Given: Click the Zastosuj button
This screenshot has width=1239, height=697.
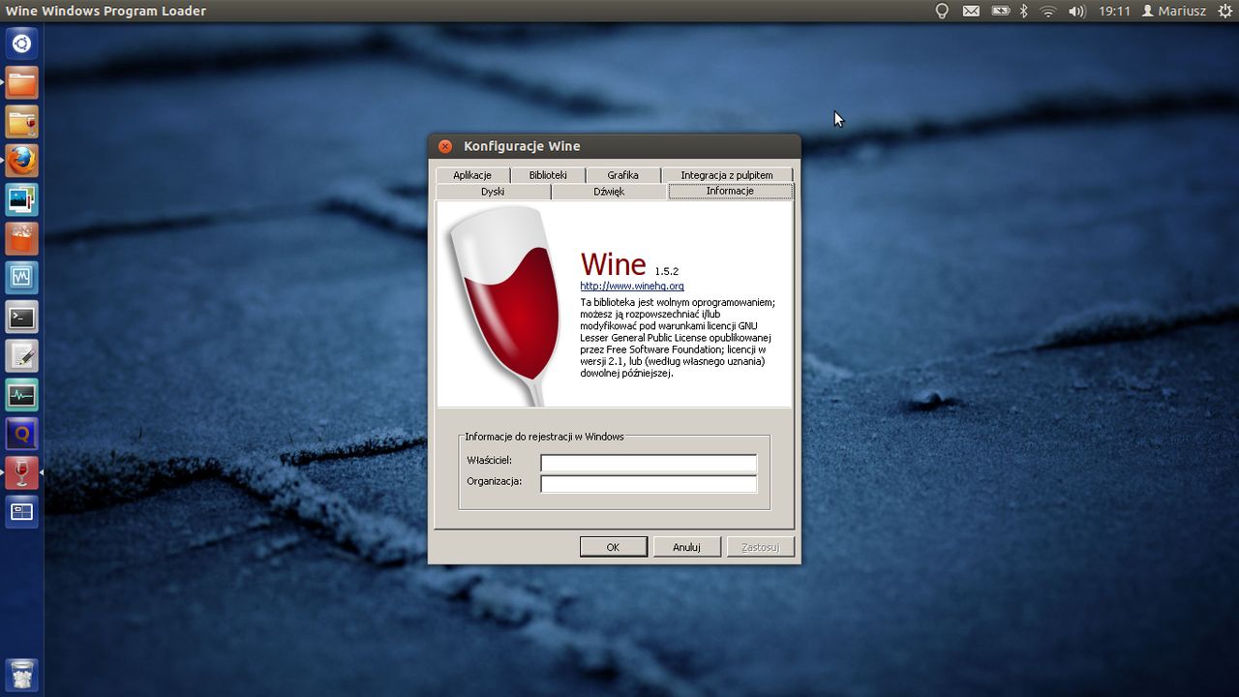Looking at the screenshot, I should coord(760,547).
